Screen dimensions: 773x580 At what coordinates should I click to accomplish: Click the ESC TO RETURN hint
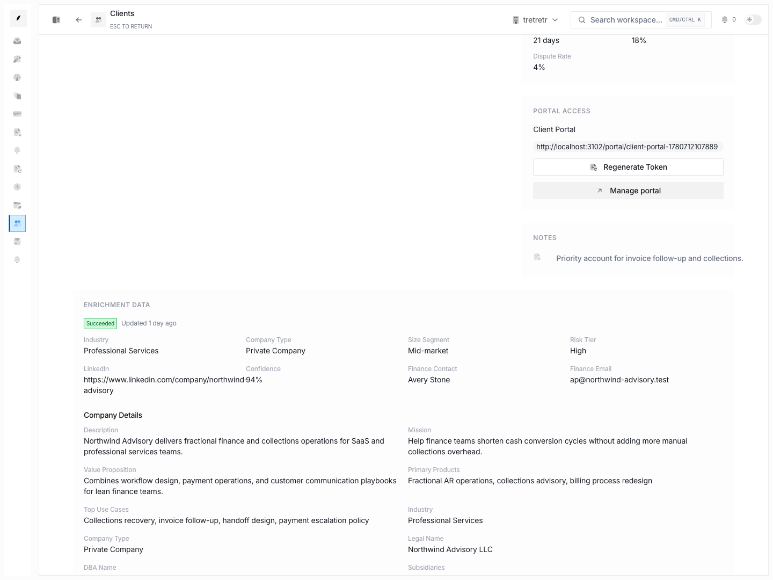click(131, 26)
